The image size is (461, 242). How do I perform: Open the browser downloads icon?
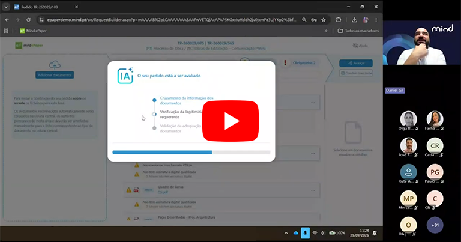tap(354, 20)
